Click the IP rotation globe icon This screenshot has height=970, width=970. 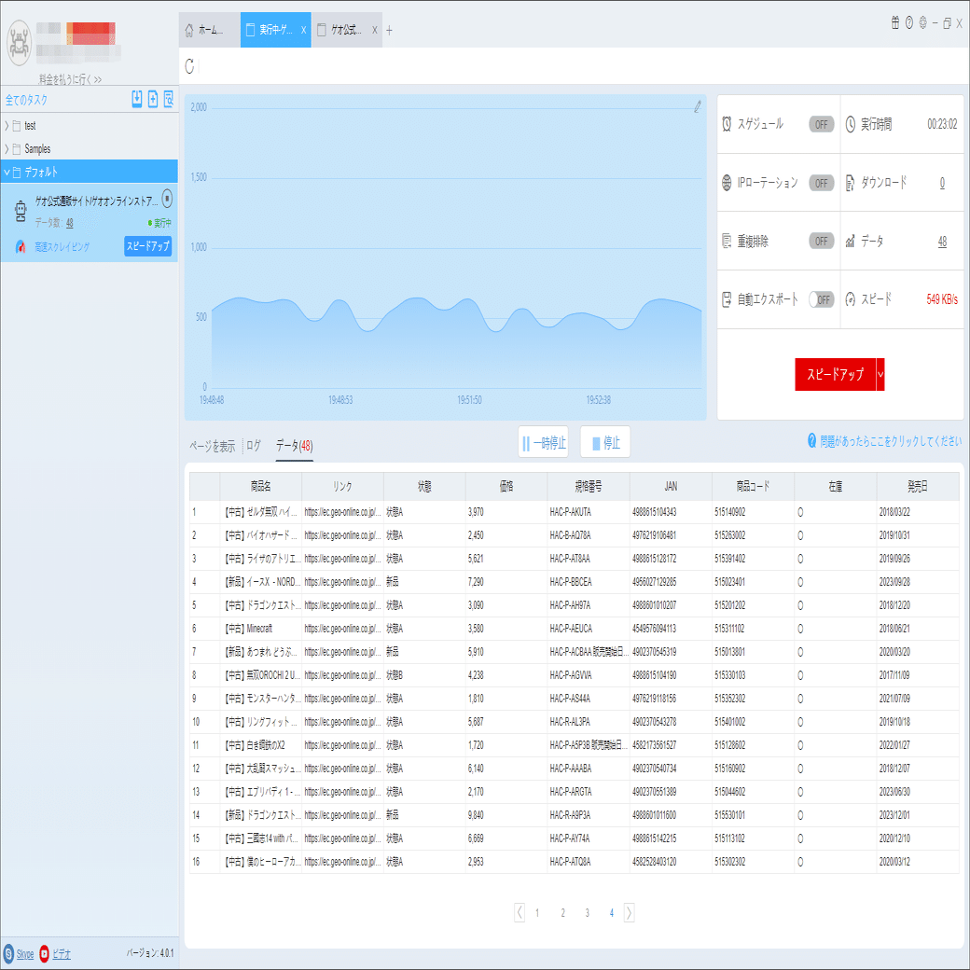point(727,183)
